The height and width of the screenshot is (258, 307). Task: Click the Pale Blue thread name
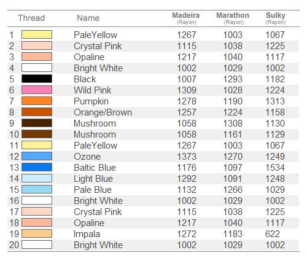point(93,190)
